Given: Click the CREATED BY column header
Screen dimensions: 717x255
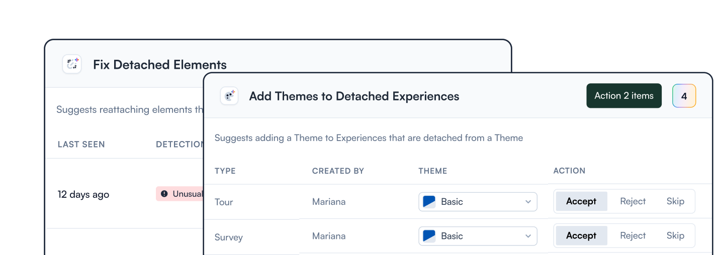Looking at the screenshot, I should [338, 171].
